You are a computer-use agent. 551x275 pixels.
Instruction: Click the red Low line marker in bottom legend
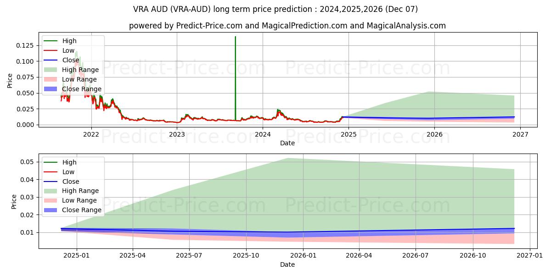(x=51, y=172)
